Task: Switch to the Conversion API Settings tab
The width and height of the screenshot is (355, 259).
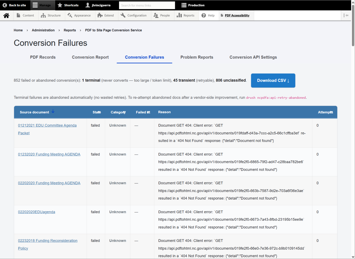Action: pyautogui.click(x=253, y=57)
